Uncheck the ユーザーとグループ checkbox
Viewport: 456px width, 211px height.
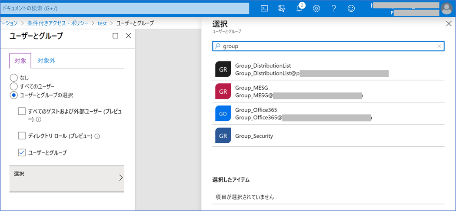(22, 152)
